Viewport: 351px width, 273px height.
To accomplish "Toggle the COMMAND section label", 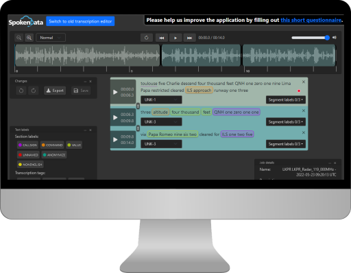I will pos(52,145).
